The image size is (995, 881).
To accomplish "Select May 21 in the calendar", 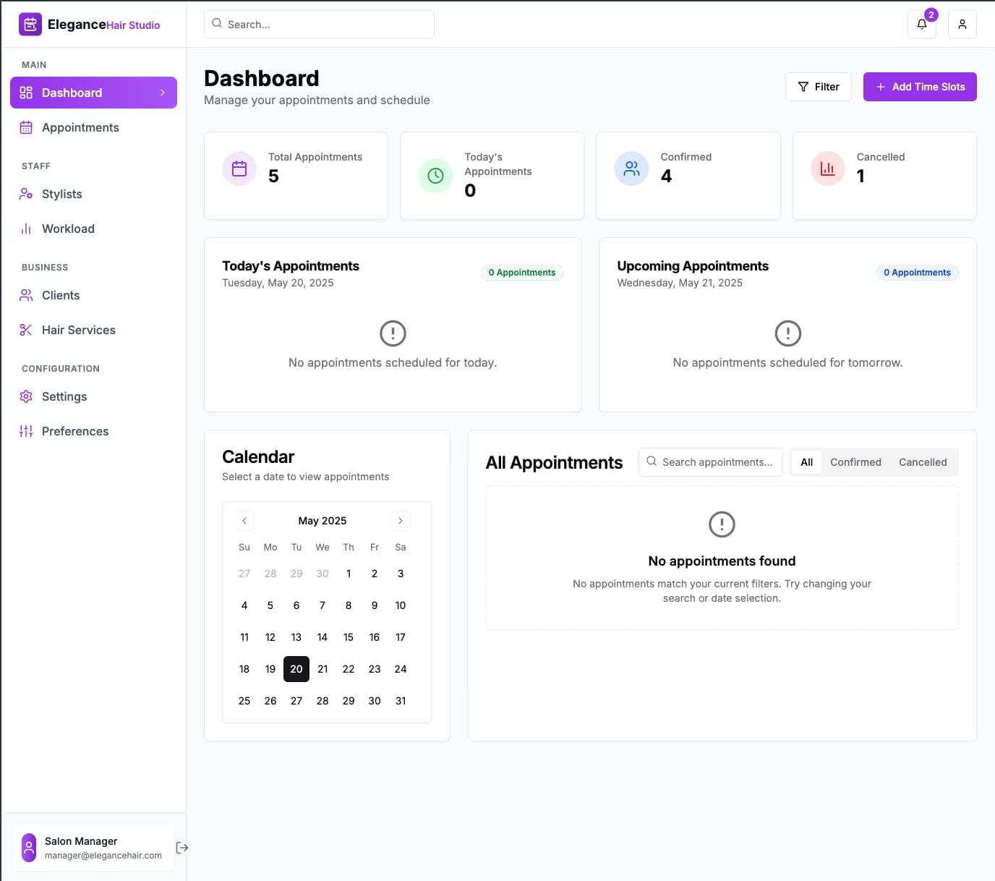I will (323, 669).
